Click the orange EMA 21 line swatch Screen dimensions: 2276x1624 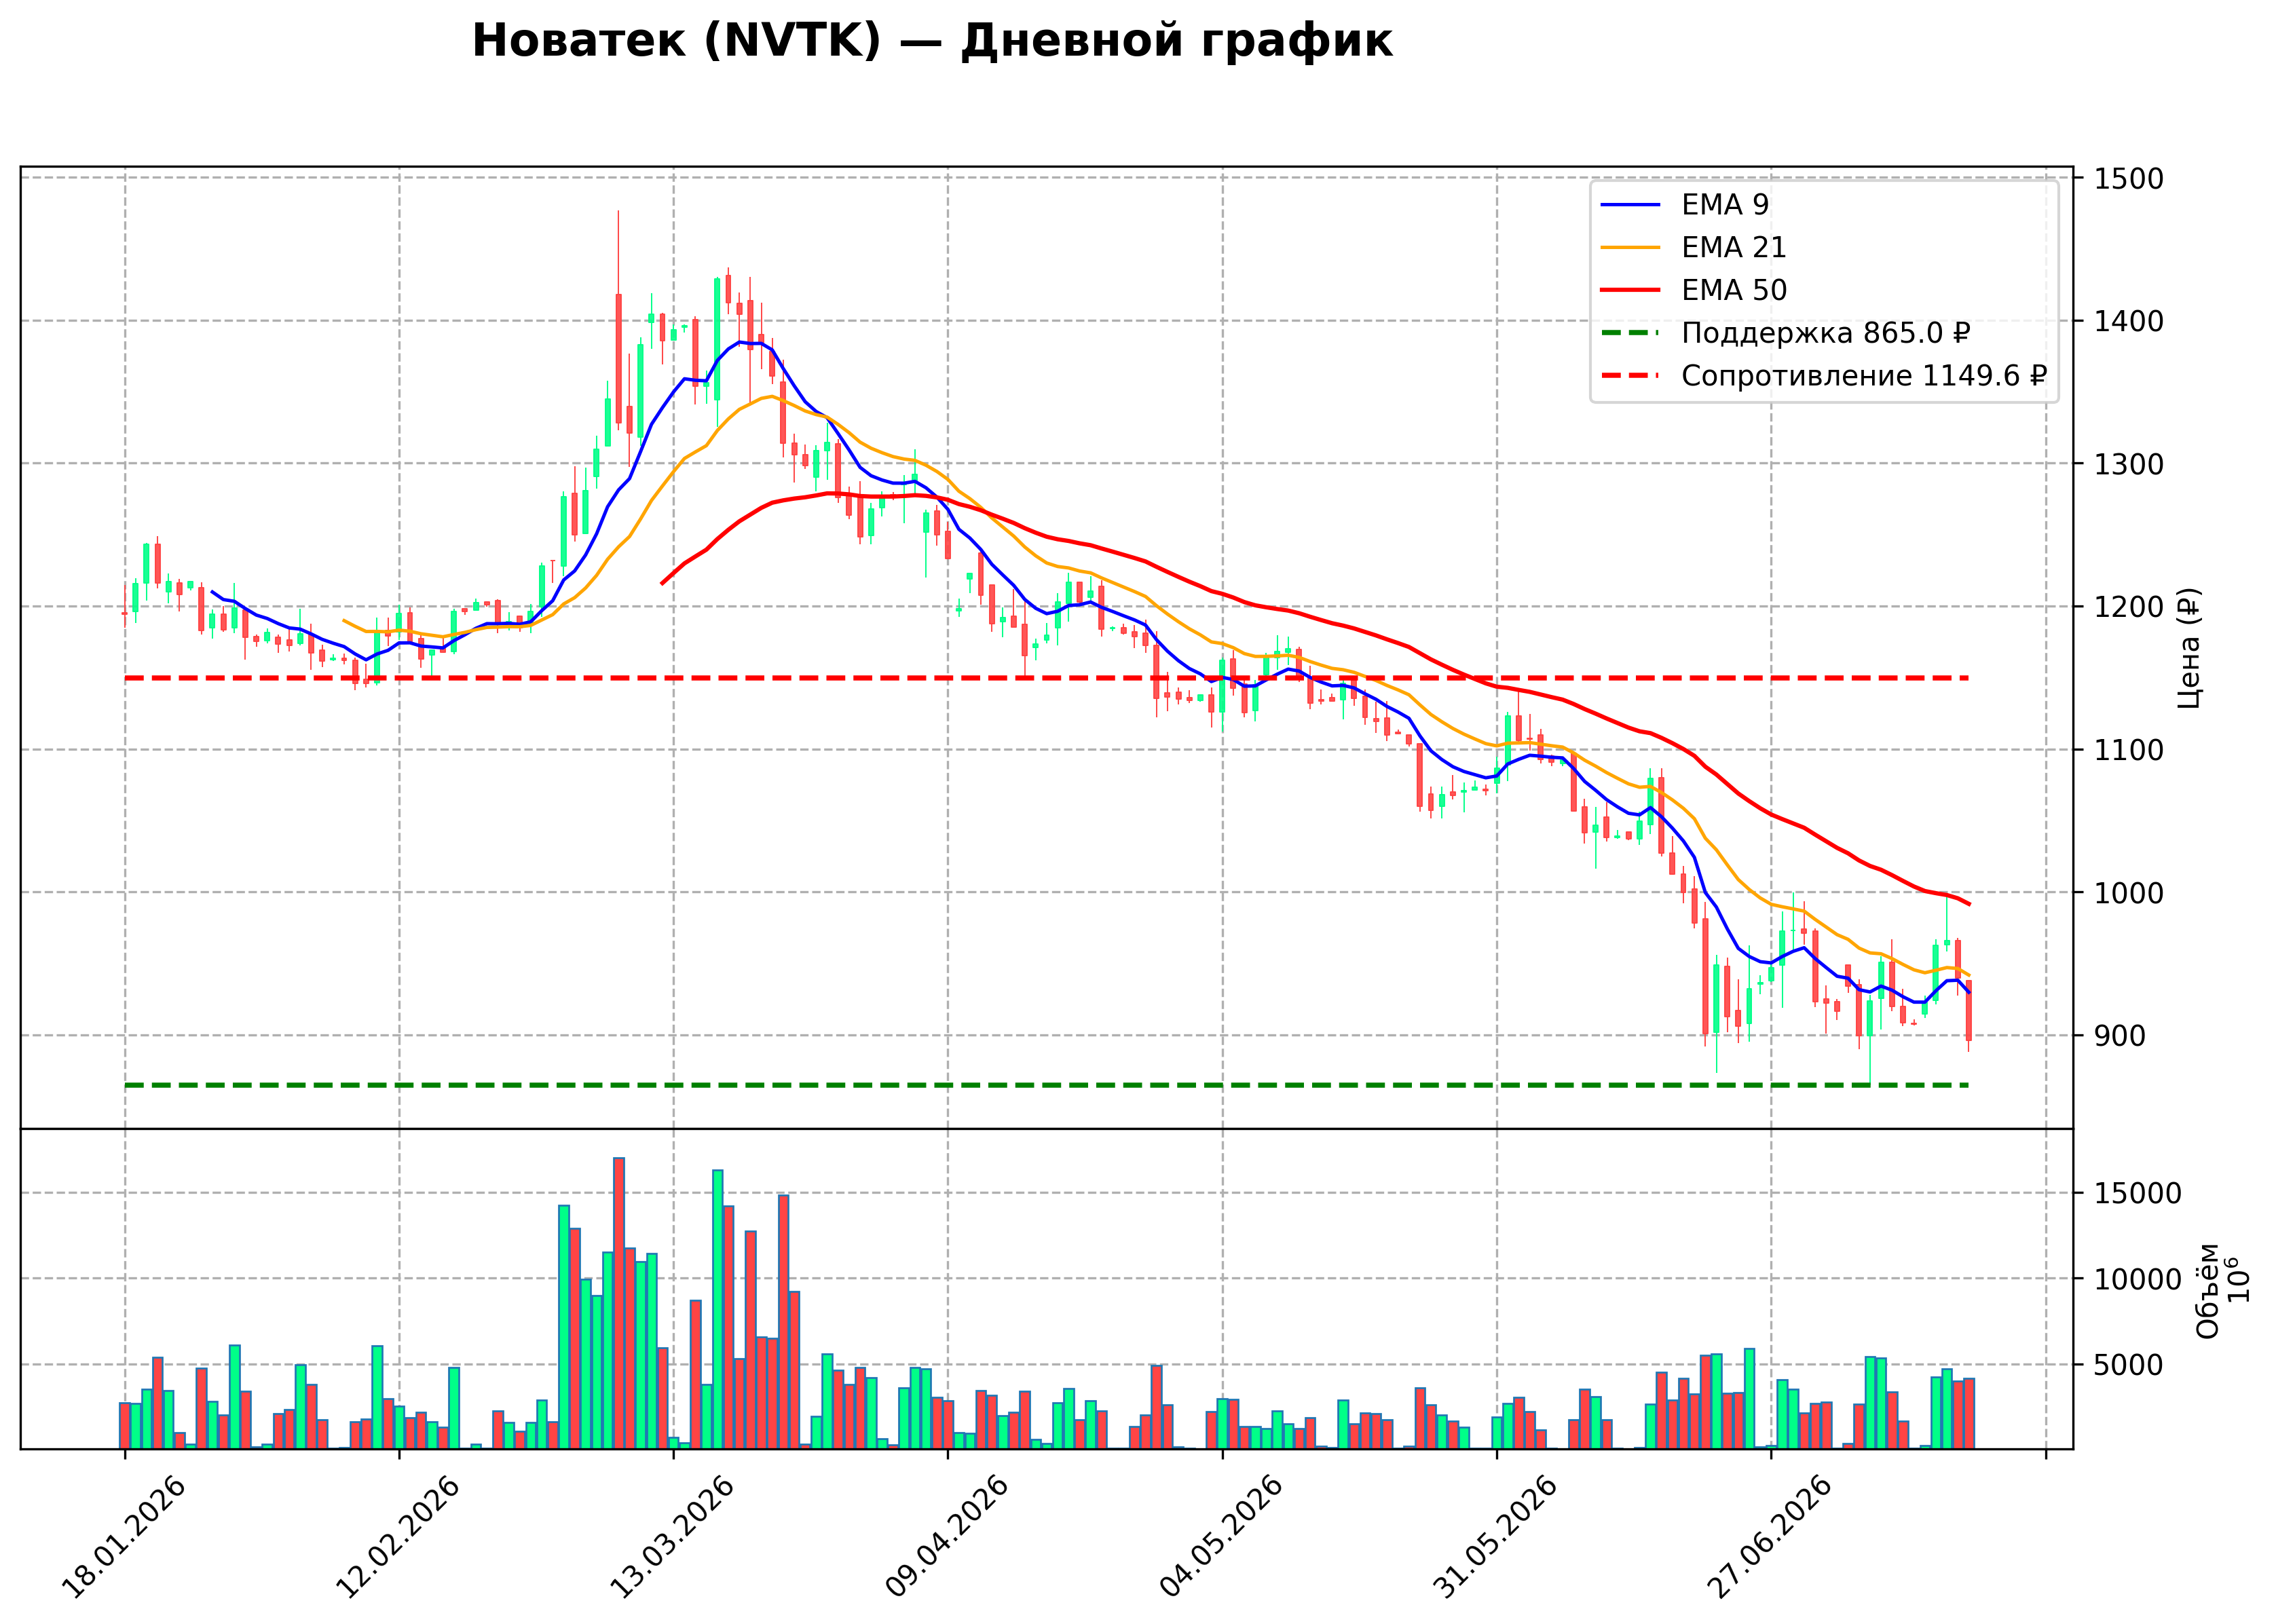click(x=1630, y=248)
